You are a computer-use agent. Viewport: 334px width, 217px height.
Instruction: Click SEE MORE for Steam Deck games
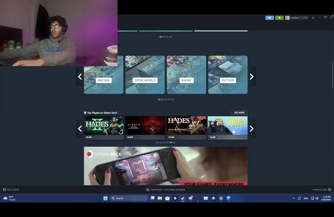click(239, 113)
